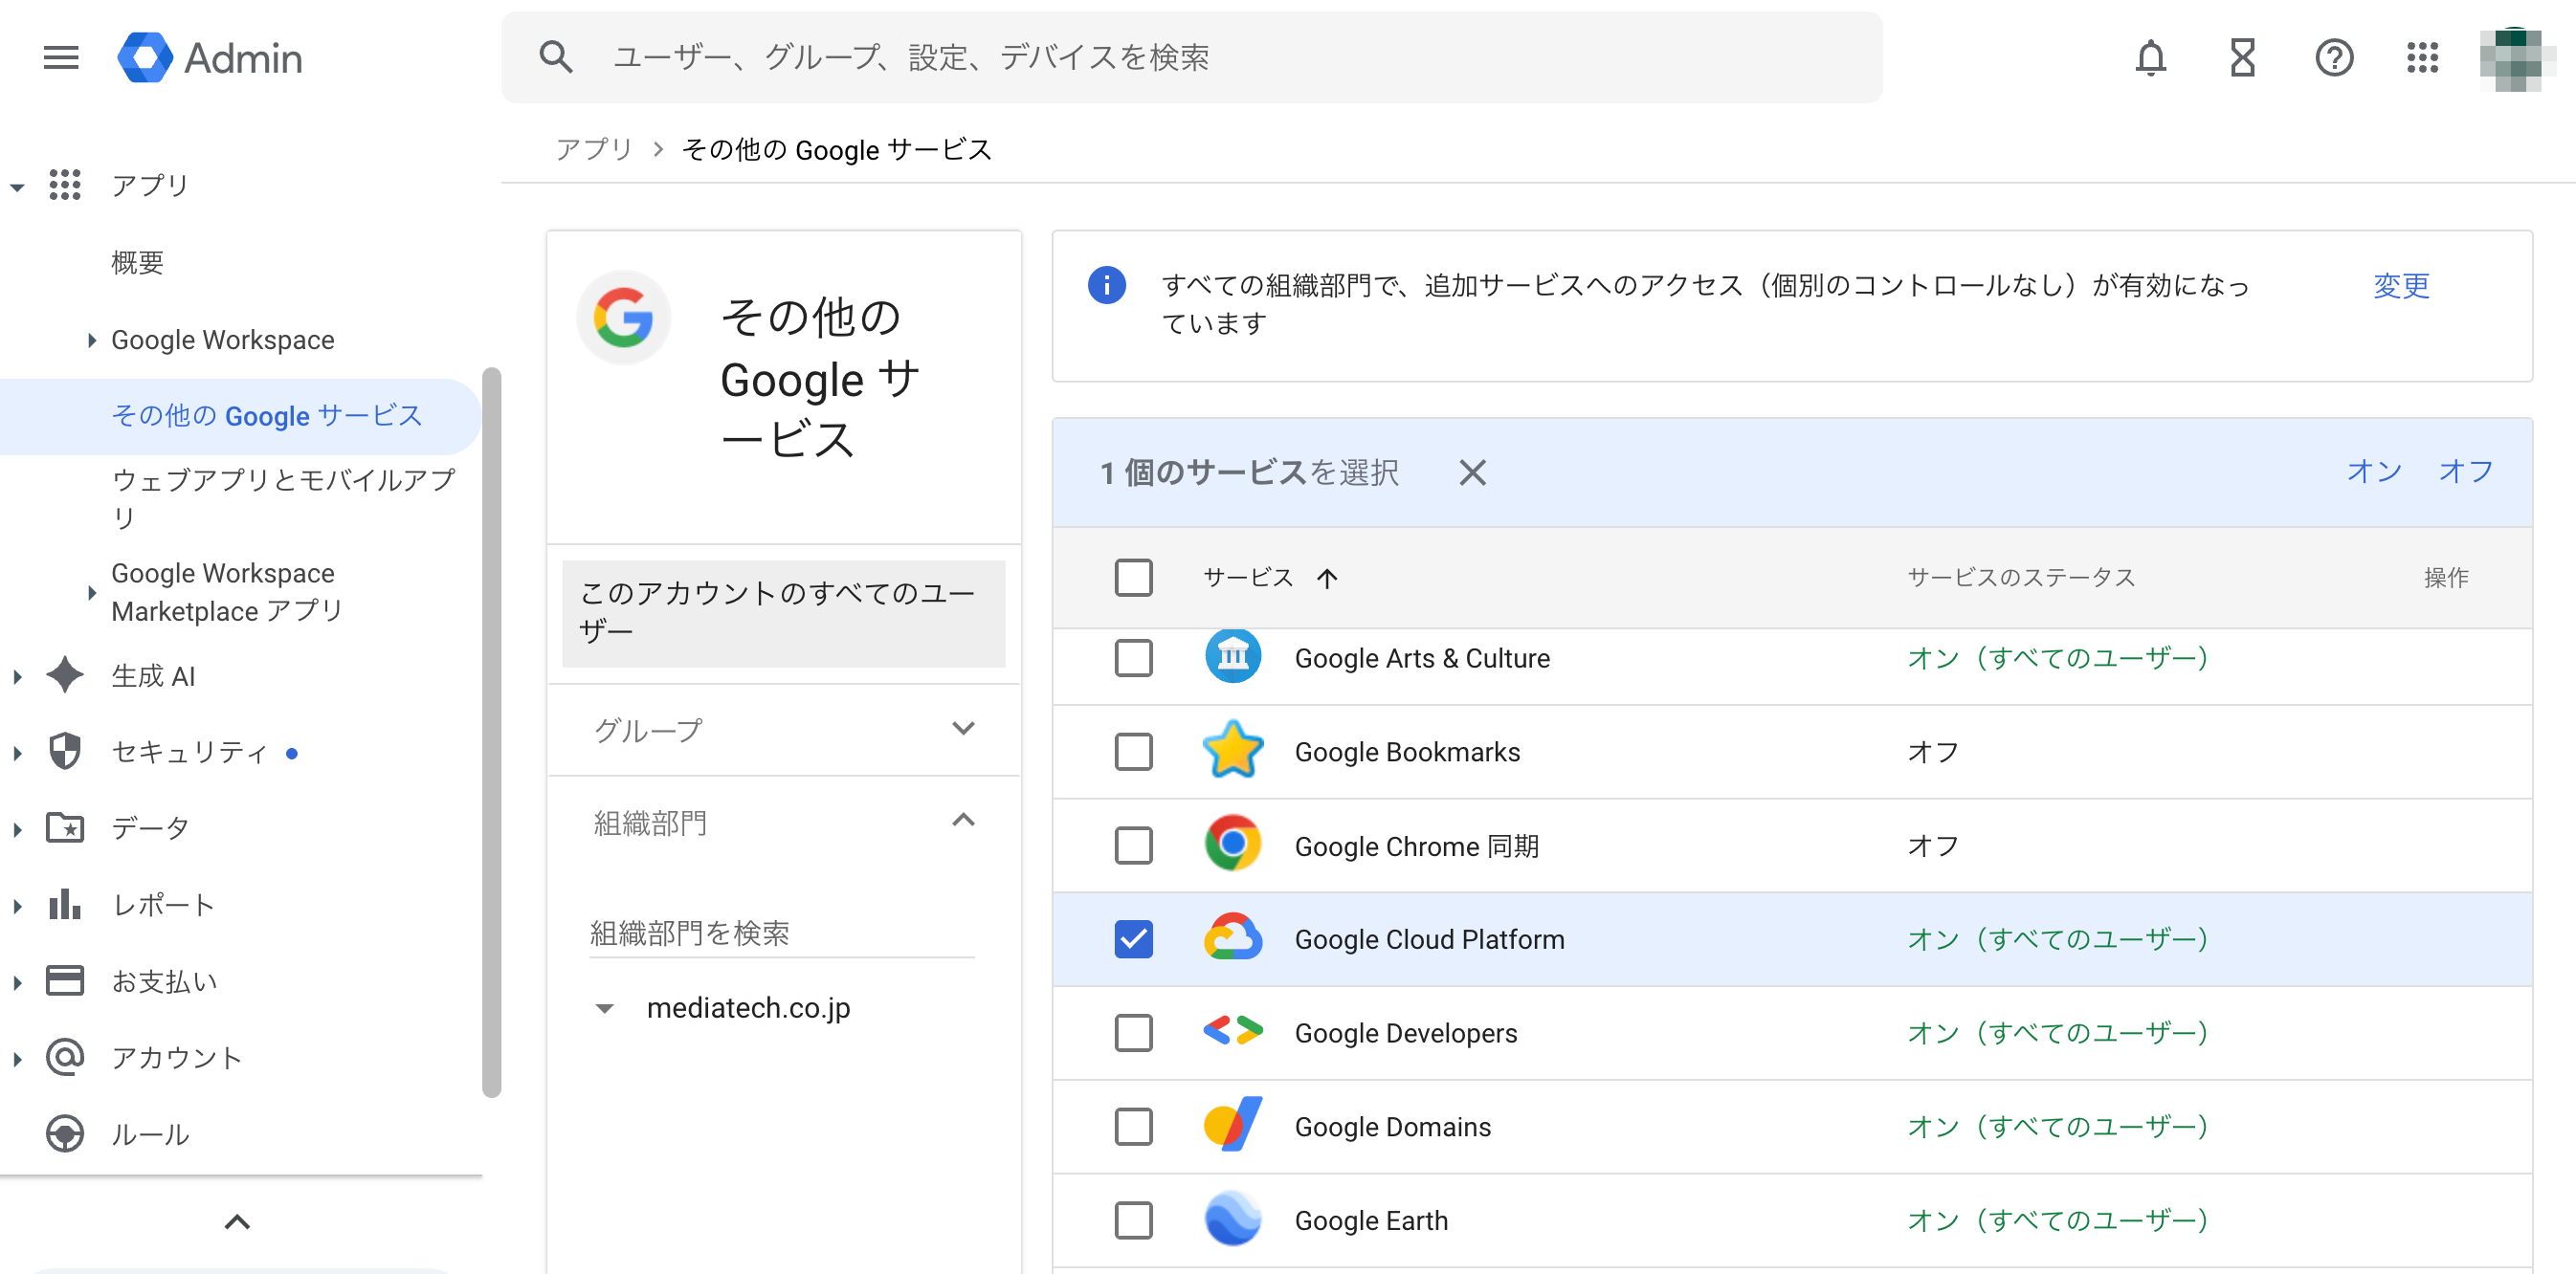Click the Google Earth service icon
The height and width of the screenshot is (1274, 2576).
(x=1232, y=1219)
